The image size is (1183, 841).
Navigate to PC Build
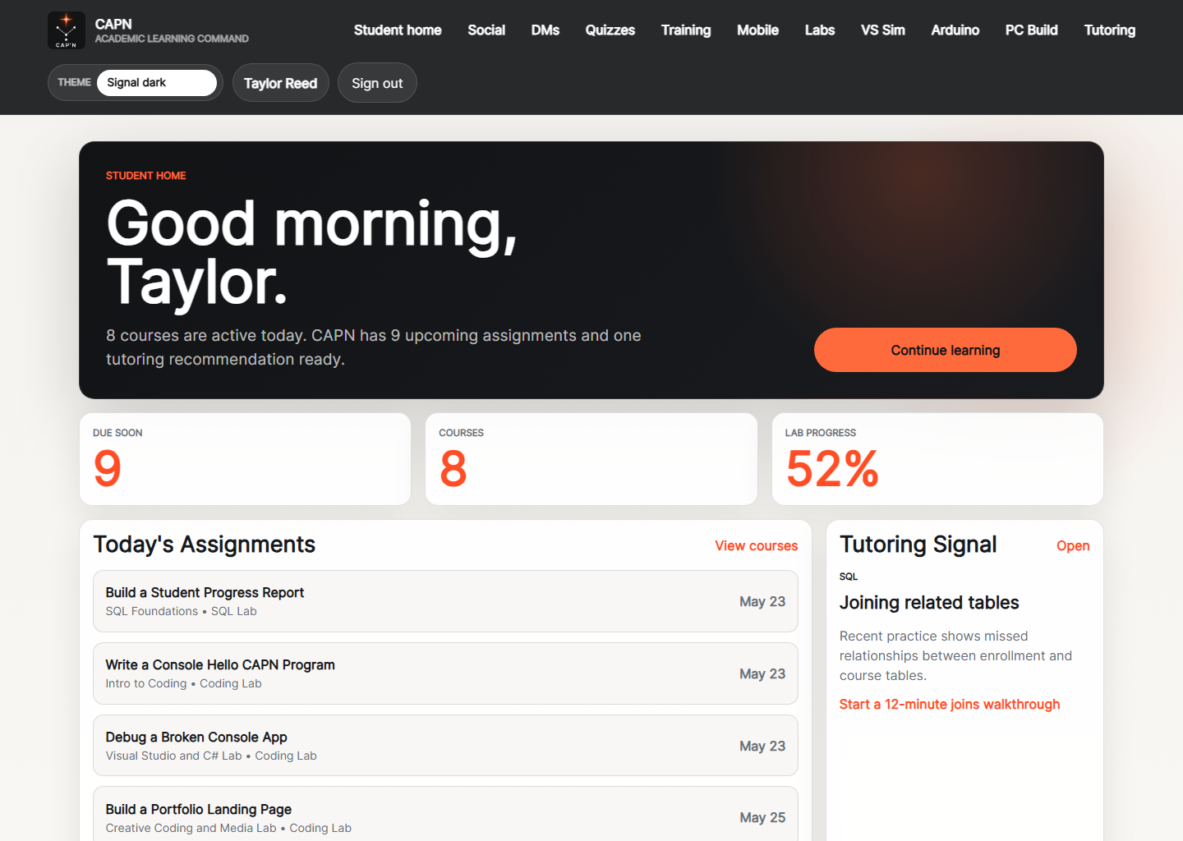click(x=1032, y=30)
